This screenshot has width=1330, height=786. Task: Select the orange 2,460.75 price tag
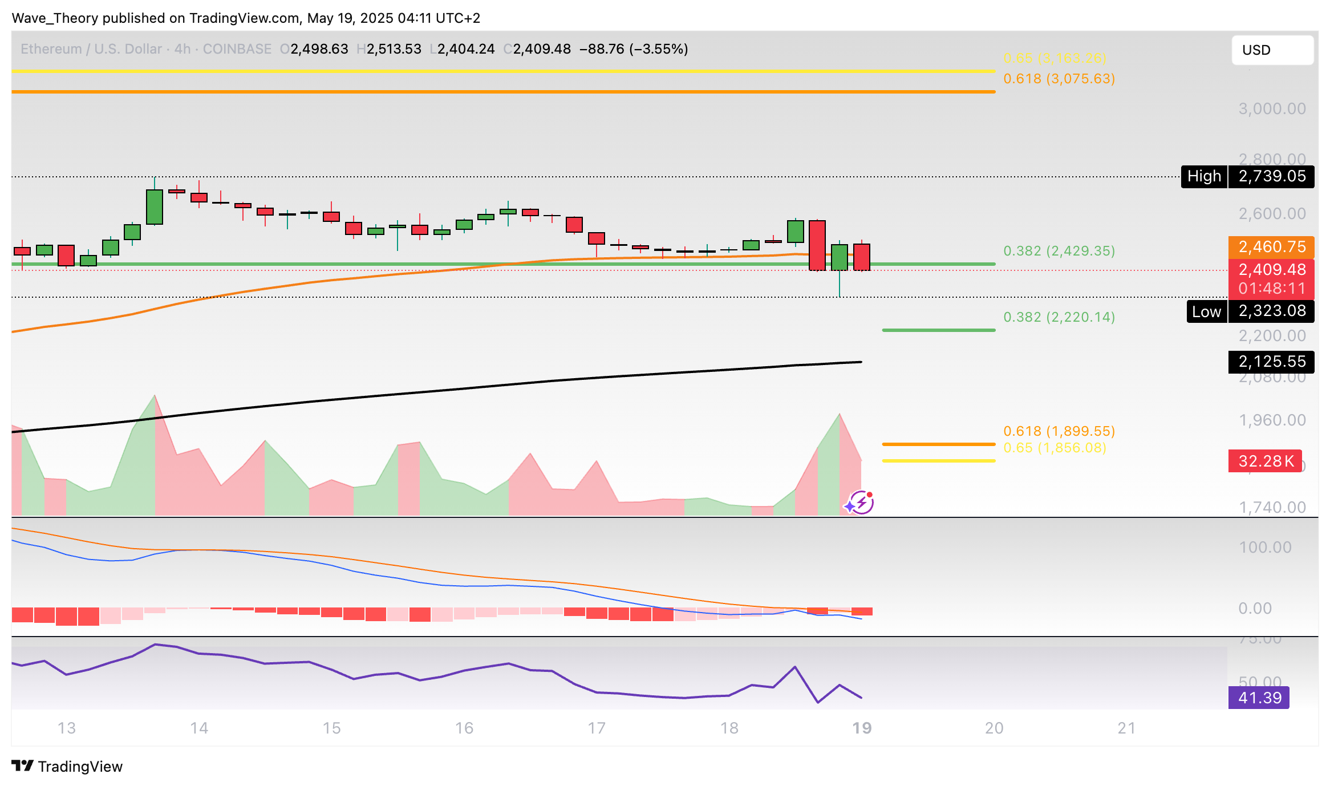pyautogui.click(x=1271, y=247)
